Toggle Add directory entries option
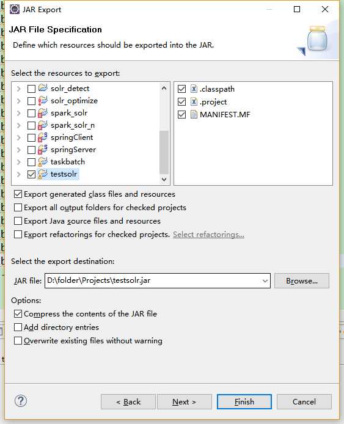 click(18, 327)
